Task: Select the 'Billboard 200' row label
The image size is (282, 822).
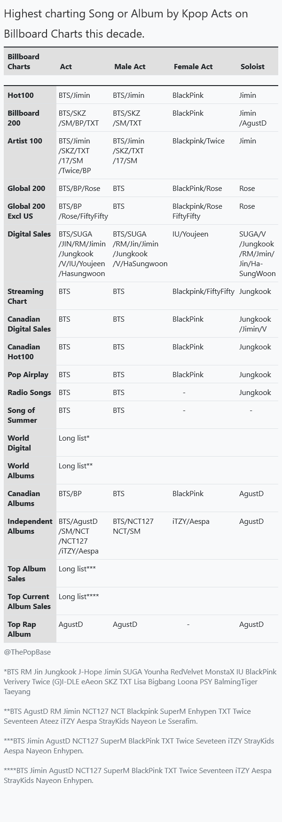Action: coord(23,118)
